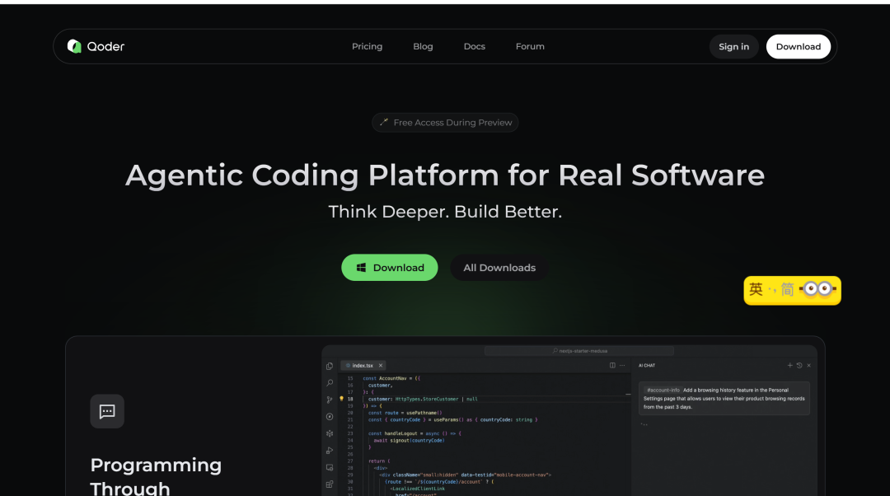The image size is (890, 496).
Task: Open the Extensions blocks icon in the IDE sidebar
Action: point(330,484)
